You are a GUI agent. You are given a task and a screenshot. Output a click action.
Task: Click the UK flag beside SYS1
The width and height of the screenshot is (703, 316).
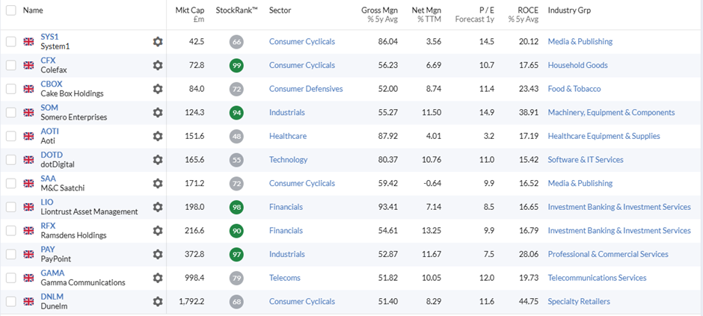[x=28, y=42]
